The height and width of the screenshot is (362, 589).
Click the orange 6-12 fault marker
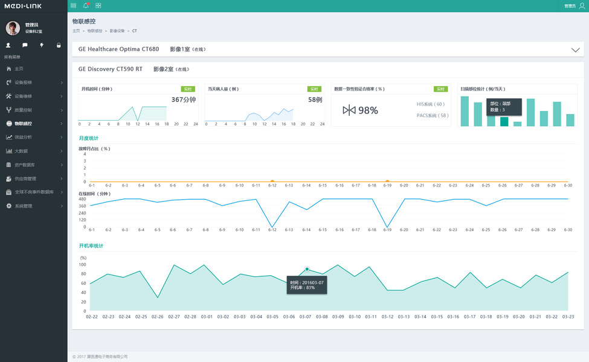(272, 182)
